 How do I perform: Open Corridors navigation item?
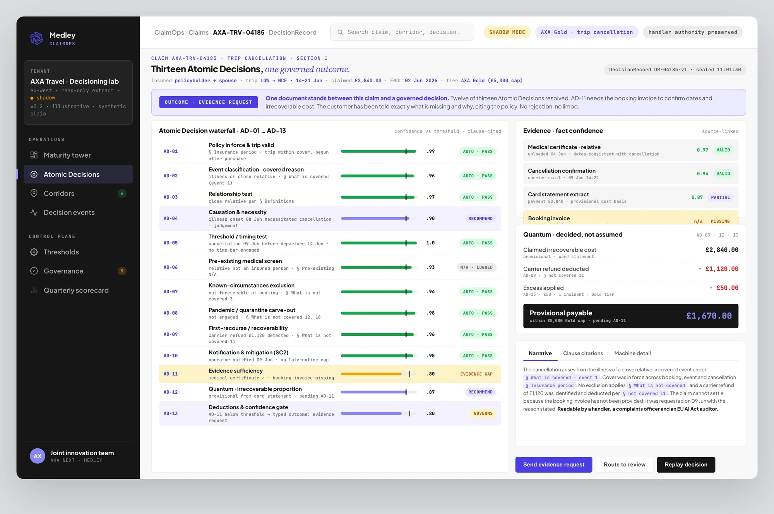coord(78,193)
